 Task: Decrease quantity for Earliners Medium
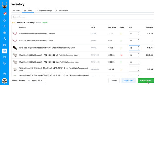pos(139,35)
